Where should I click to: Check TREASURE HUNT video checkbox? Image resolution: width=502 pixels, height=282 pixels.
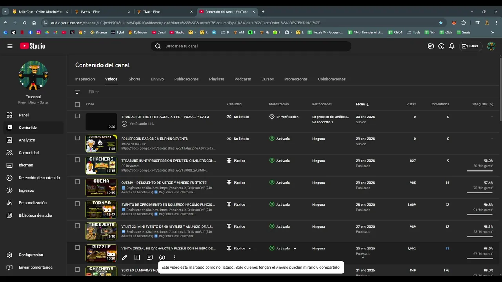pos(77,160)
